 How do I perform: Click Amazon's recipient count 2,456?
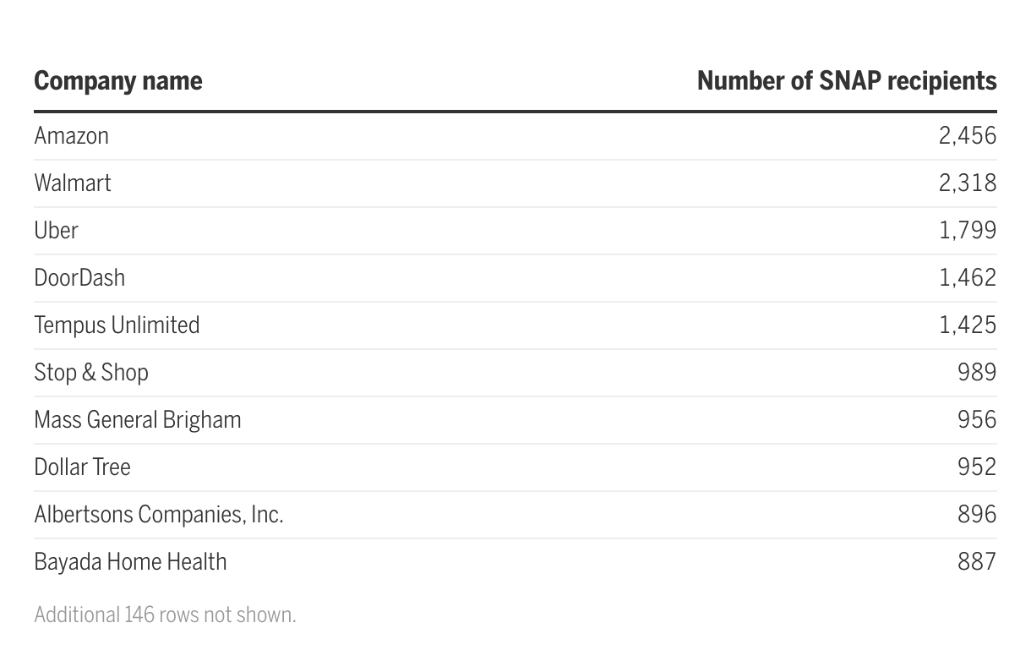968,136
